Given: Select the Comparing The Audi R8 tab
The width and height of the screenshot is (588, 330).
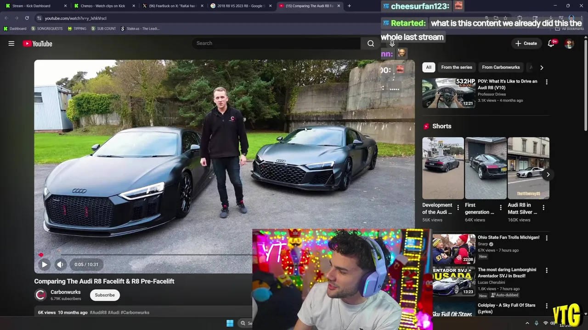Looking at the screenshot, I should [309, 6].
